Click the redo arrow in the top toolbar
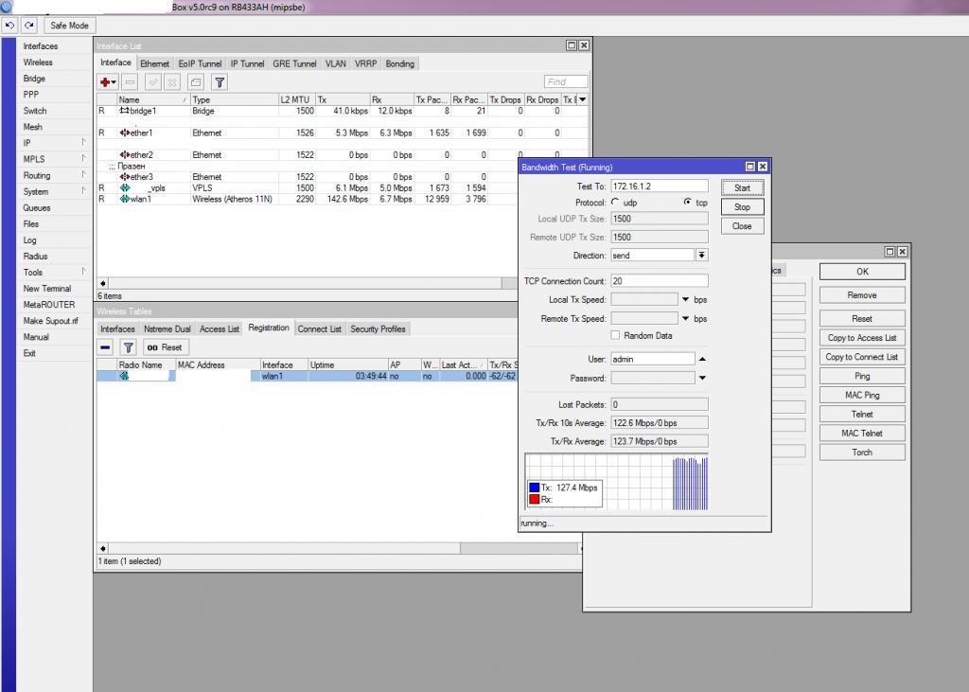Image resolution: width=969 pixels, height=692 pixels. tap(29, 26)
